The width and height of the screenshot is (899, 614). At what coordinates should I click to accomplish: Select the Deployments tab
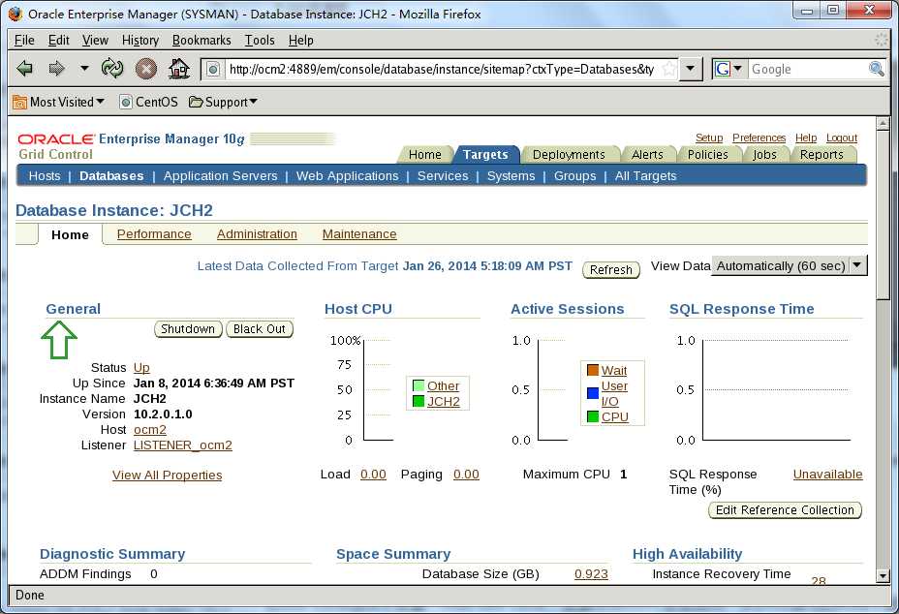(x=569, y=155)
